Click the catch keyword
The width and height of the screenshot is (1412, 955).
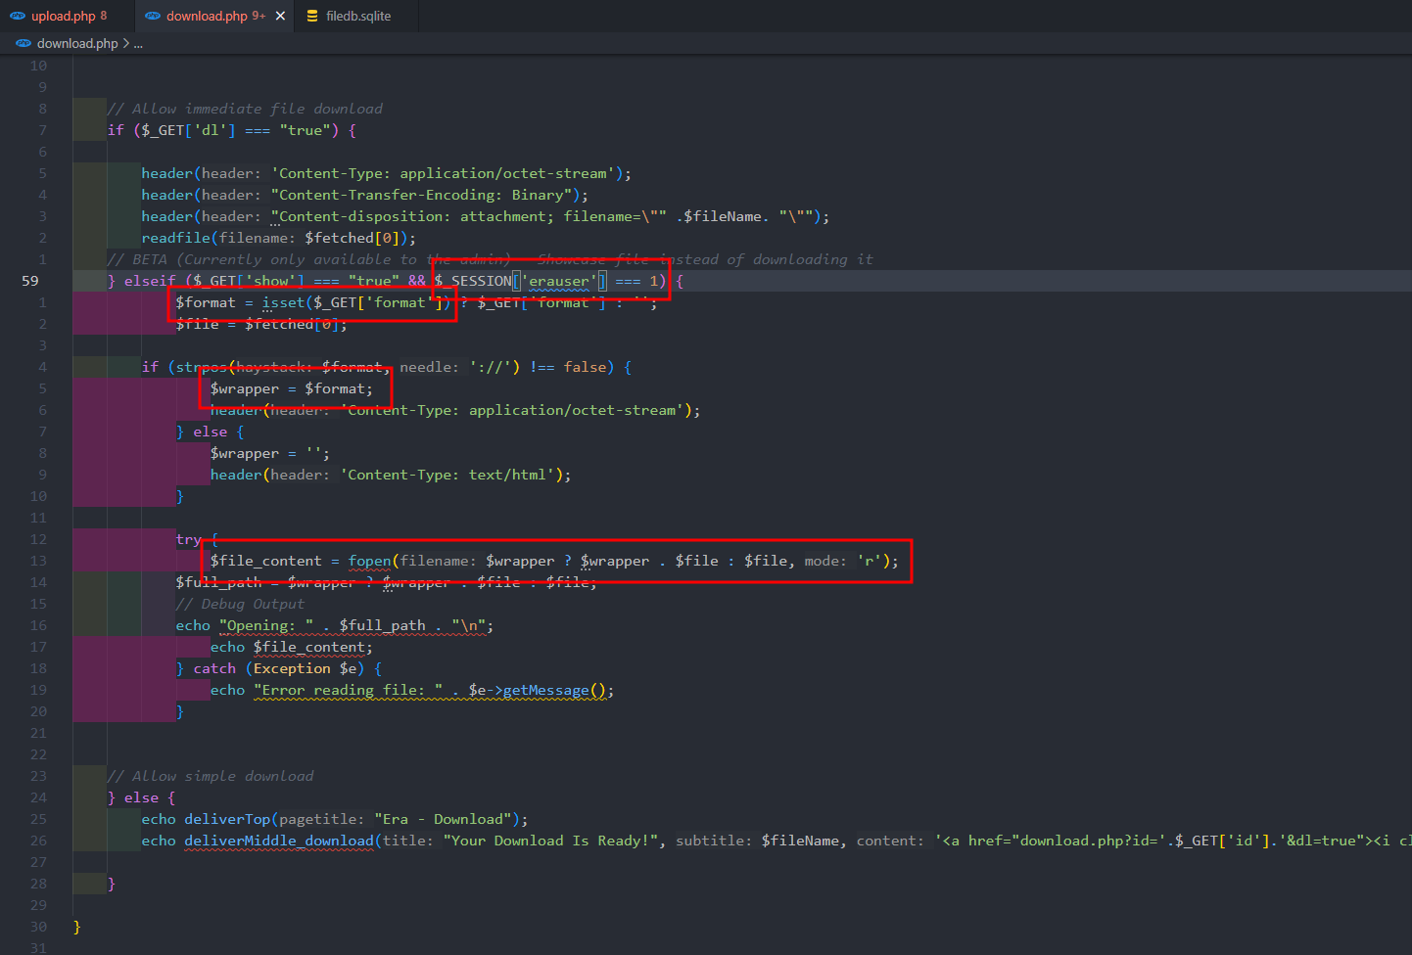click(214, 668)
